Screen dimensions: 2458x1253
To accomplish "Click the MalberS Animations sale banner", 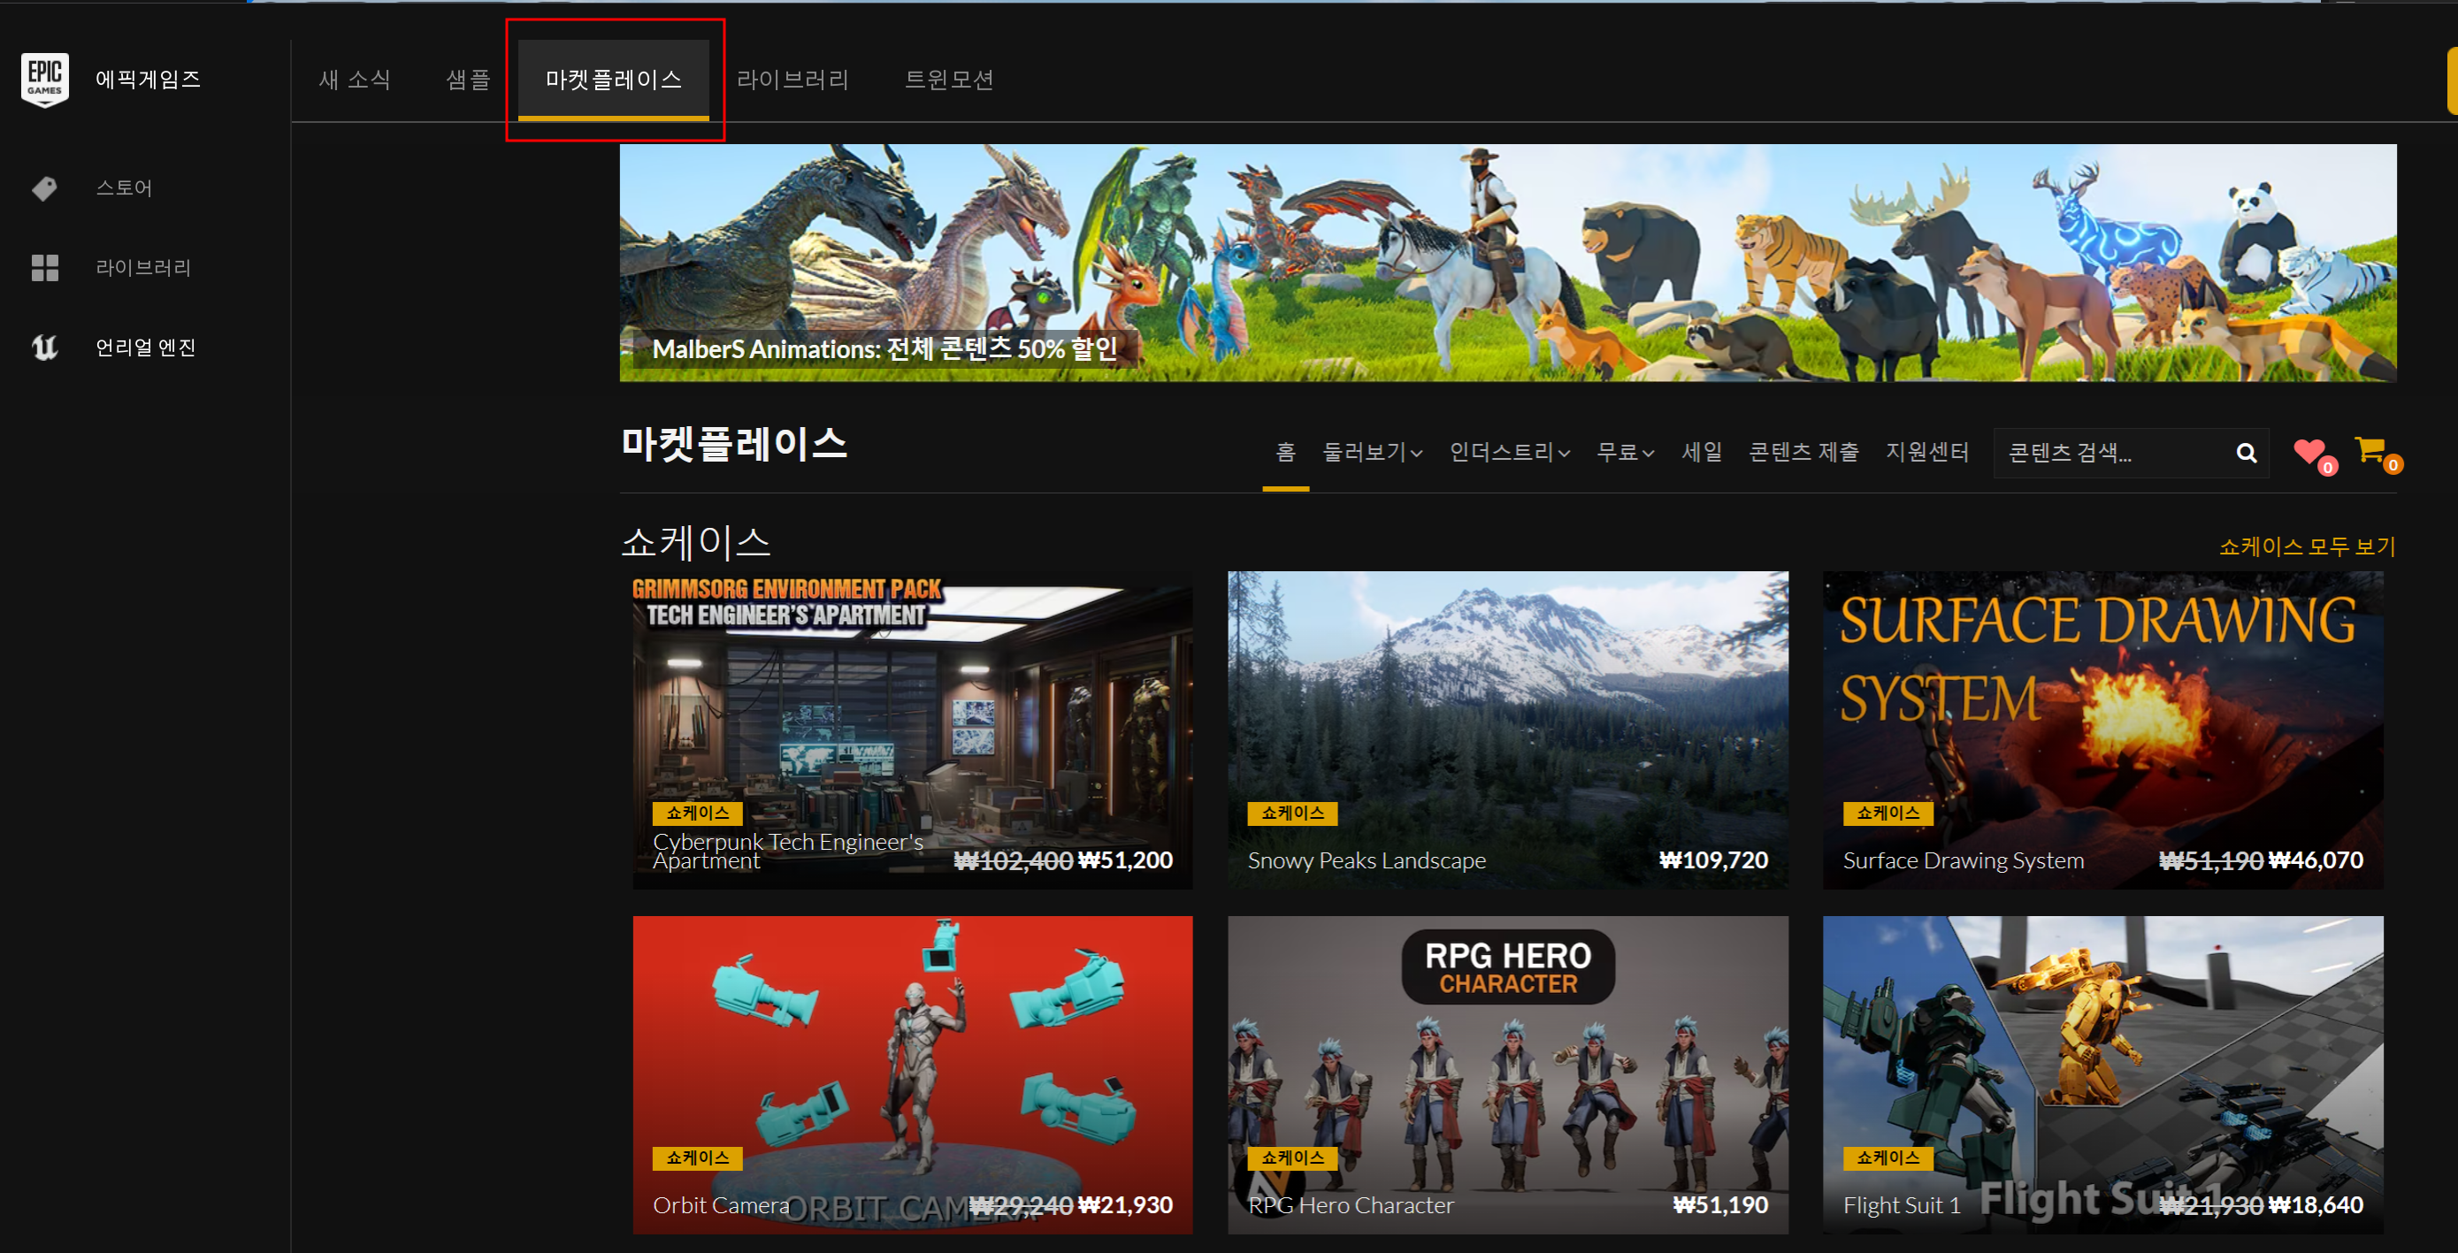I will [1506, 263].
